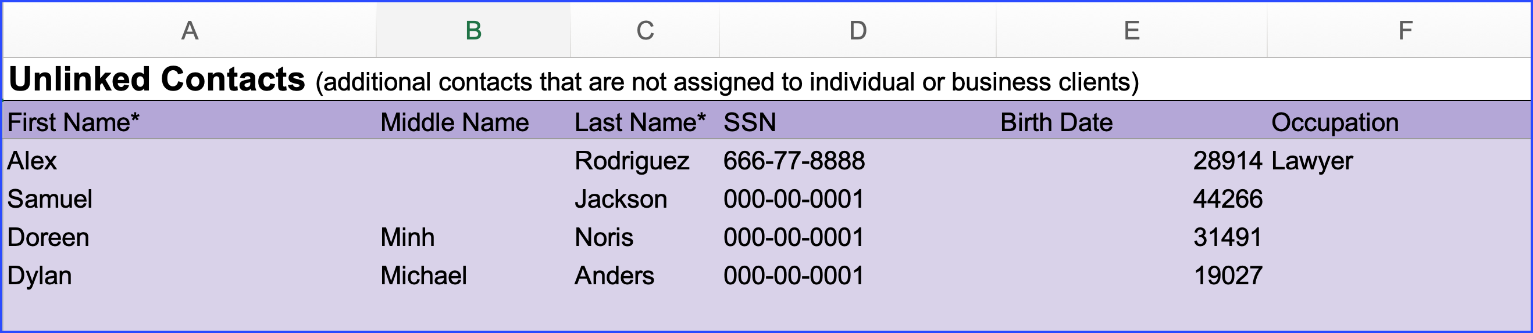Select the Birth Date header cell
Viewport: 1533px width, 333px height.
pyautogui.click(x=1056, y=123)
